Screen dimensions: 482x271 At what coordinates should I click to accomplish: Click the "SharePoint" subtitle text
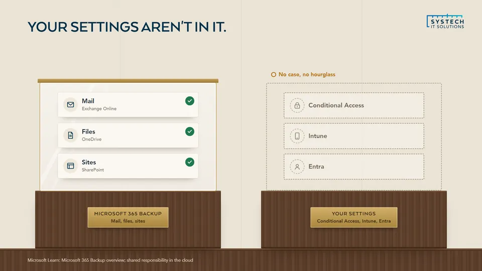(93, 170)
